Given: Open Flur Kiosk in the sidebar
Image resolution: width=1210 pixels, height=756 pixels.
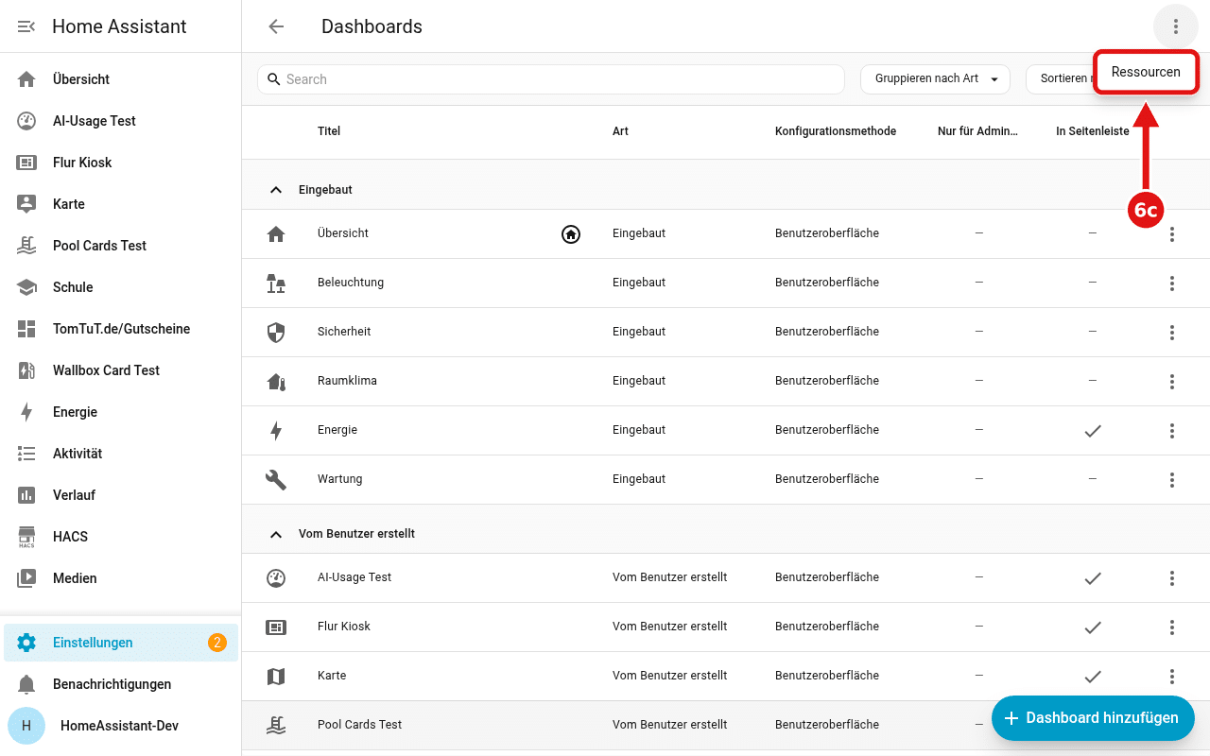Looking at the screenshot, I should click(121, 163).
